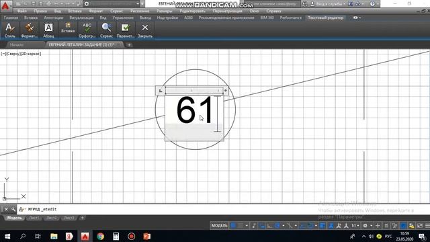The height and width of the screenshot is (242, 430).
Task: Expand the workspace selector dropdown in the title bar
Action: (x=138, y=4)
